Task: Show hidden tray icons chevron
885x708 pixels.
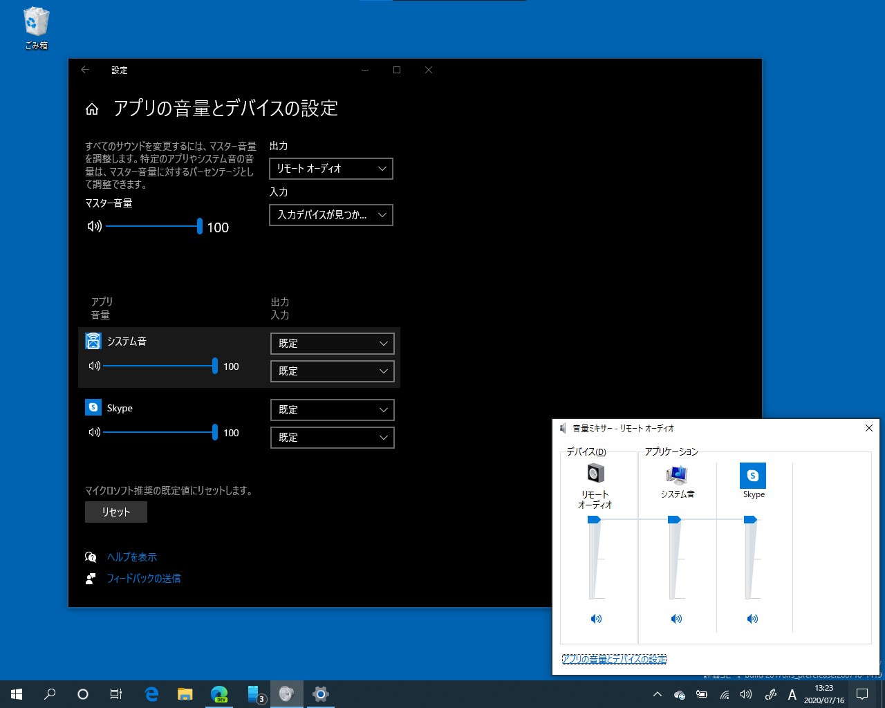Action: click(x=658, y=694)
